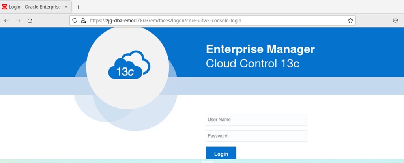Click the Login button
This screenshot has width=404, height=163.
pyautogui.click(x=221, y=154)
